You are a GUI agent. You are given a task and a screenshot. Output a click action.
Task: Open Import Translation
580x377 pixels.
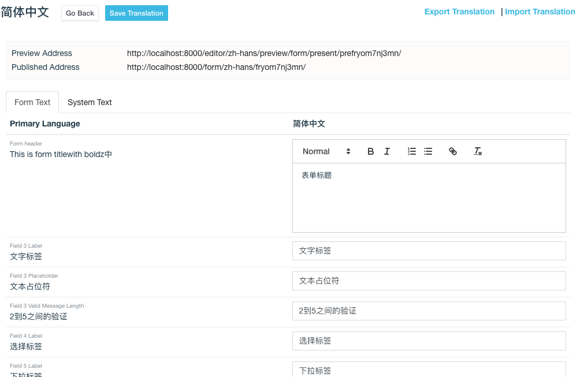(x=540, y=12)
